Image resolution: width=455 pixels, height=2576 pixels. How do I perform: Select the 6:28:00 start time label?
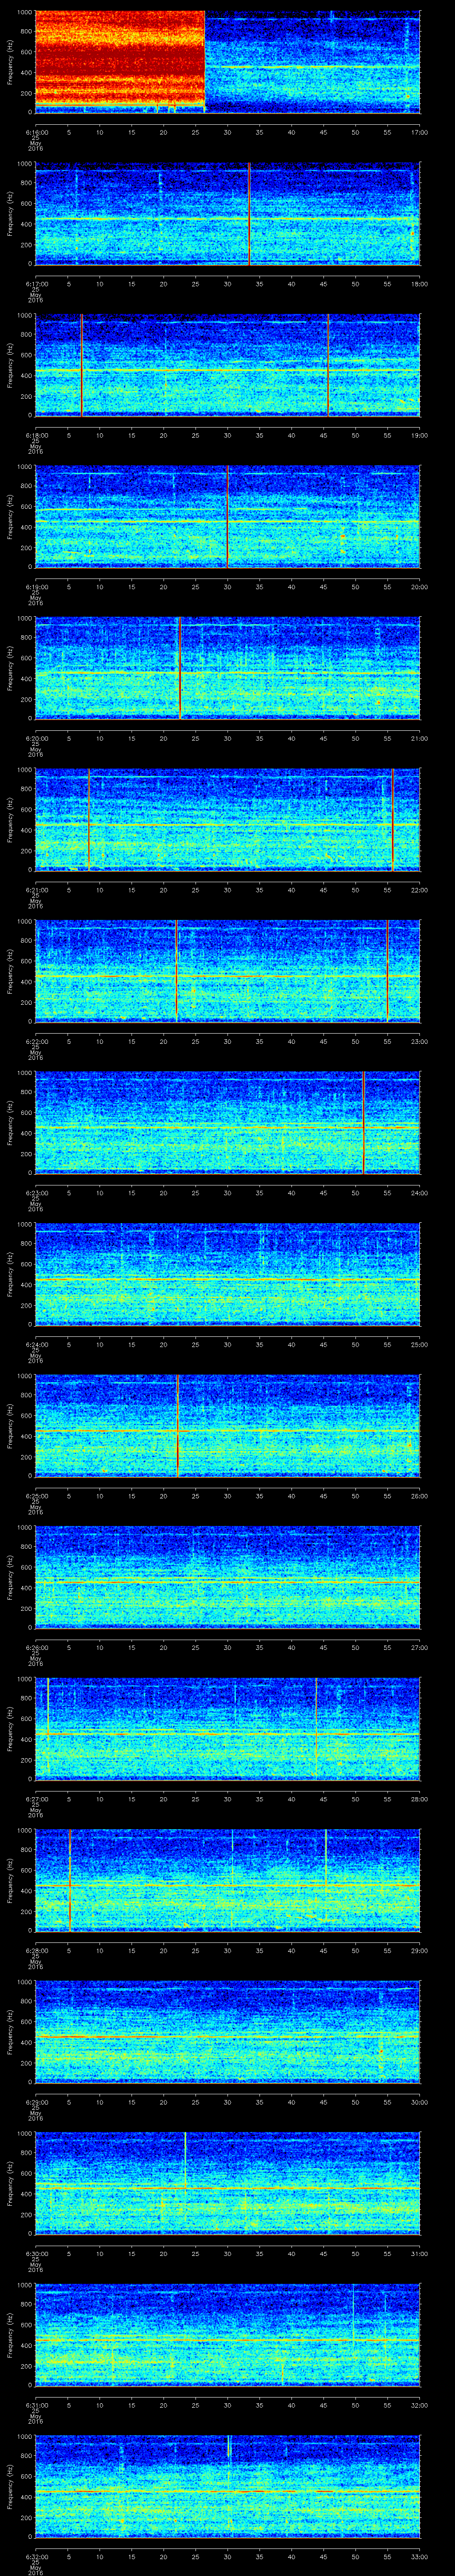tap(36, 1950)
